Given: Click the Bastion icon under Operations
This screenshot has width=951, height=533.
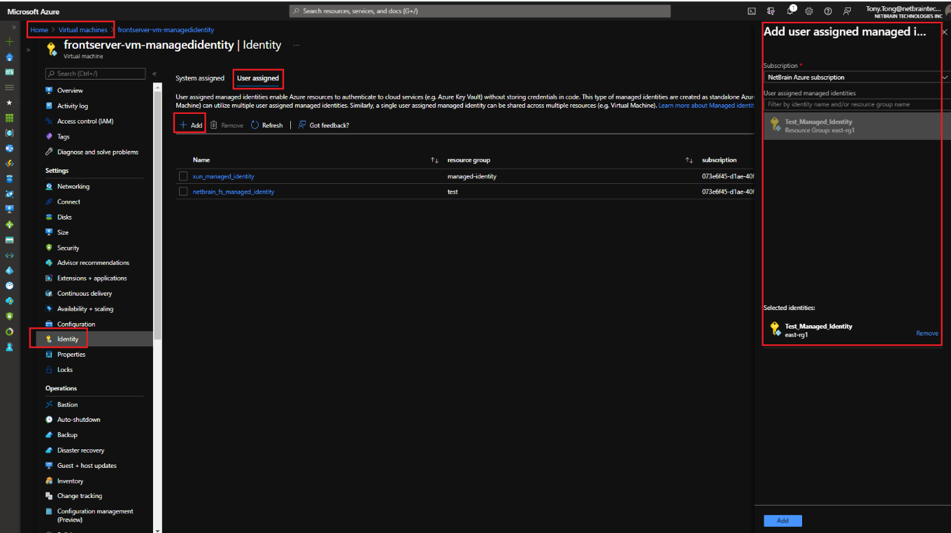Looking at the screenshot, I should [49, 405].
